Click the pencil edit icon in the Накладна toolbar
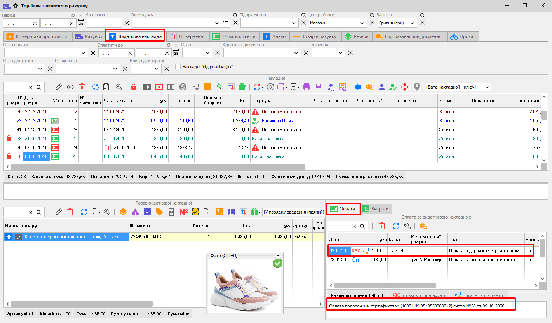 [59, 87]
